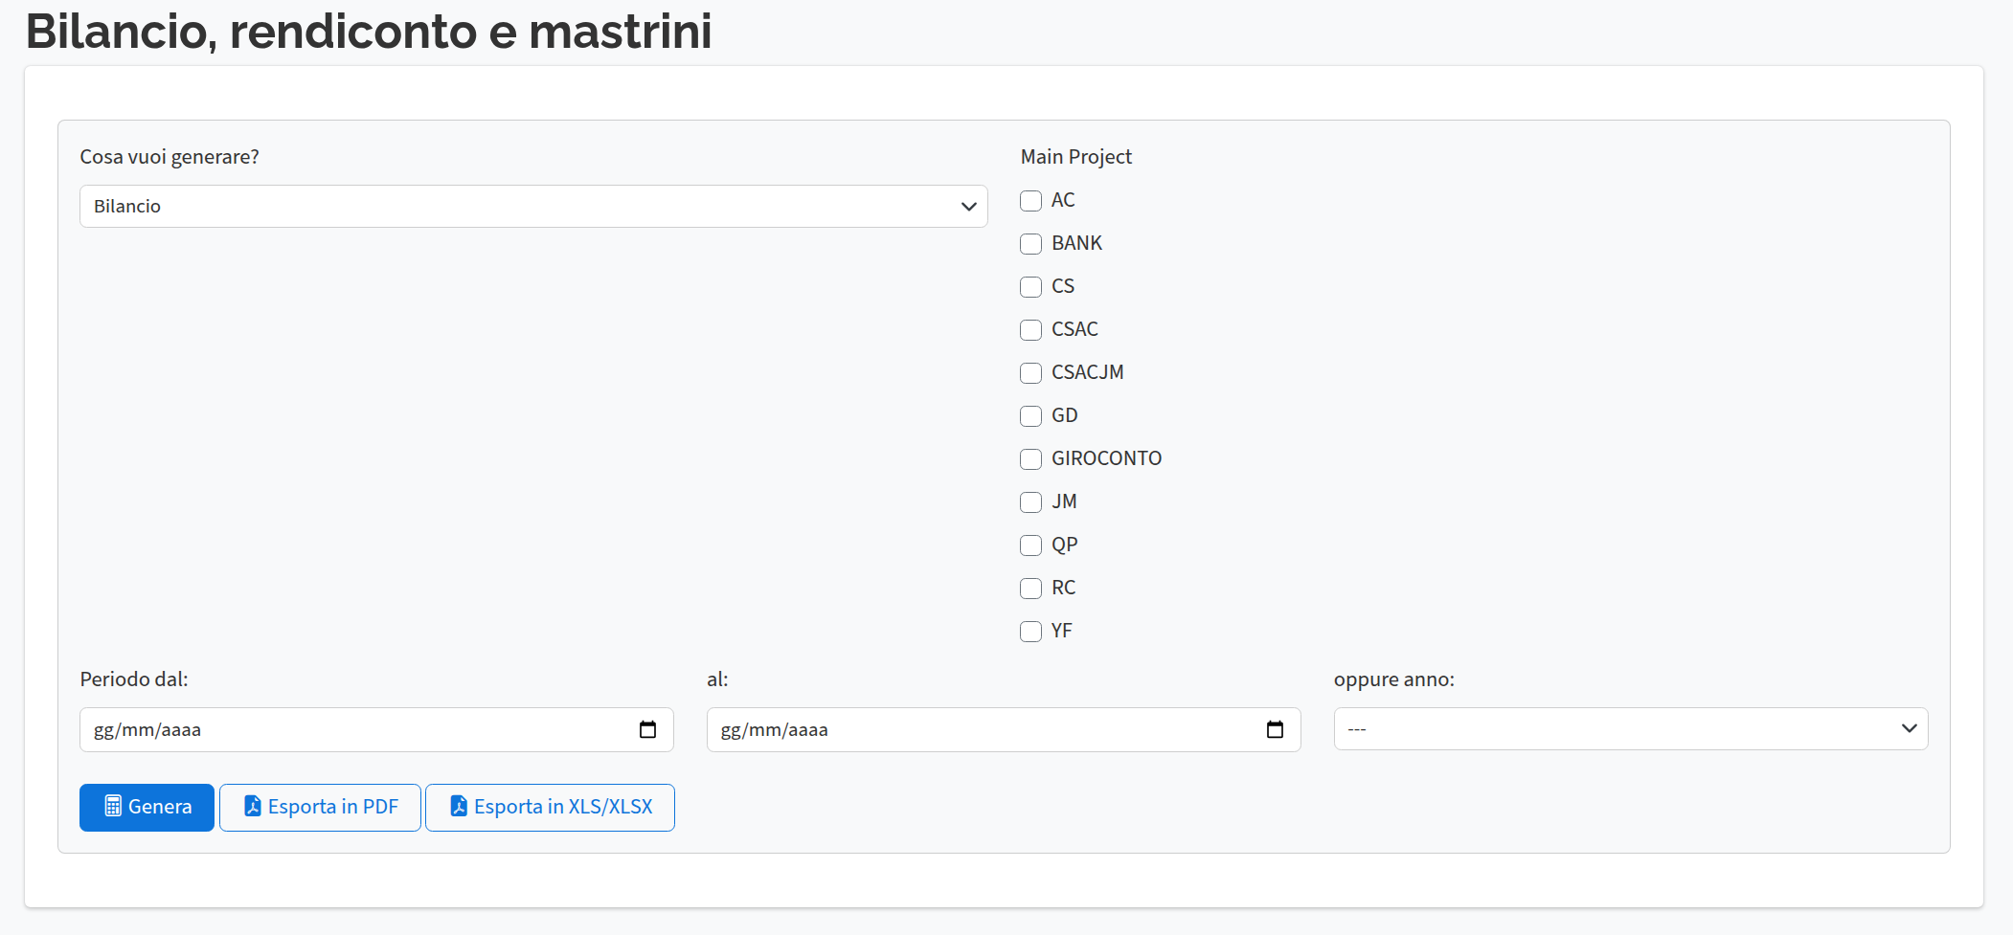Export report using Esporta in PDF
The width and height of the screenshot is (2013, 935).
point(320,807)
